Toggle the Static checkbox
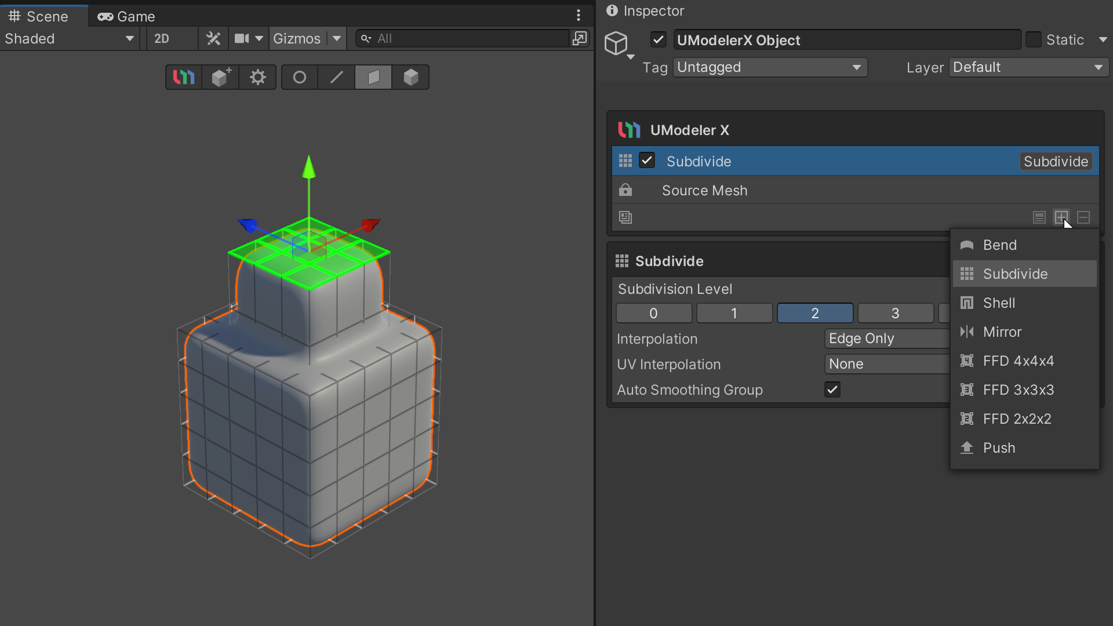The height and width of the screenshot is (626, 1113). [1033, 39]
